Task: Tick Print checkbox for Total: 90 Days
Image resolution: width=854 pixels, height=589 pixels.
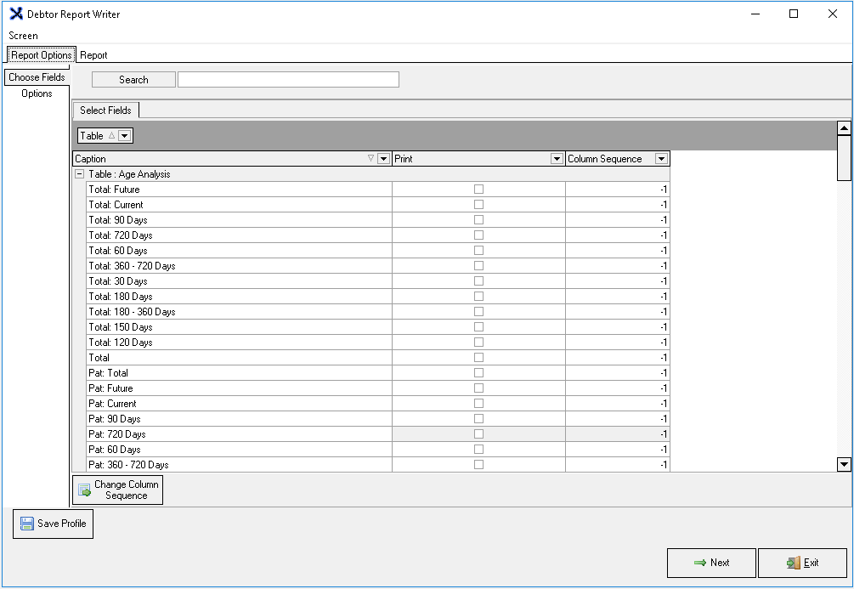Action: (x=478, y=219)
